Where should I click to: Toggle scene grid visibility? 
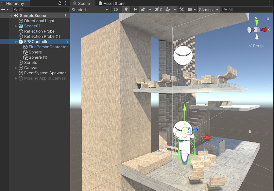click(x=168, y=9)
